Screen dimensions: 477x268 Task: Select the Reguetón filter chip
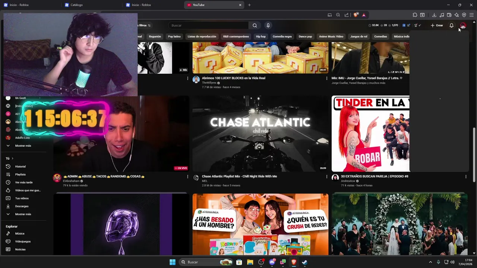[155, 36]
